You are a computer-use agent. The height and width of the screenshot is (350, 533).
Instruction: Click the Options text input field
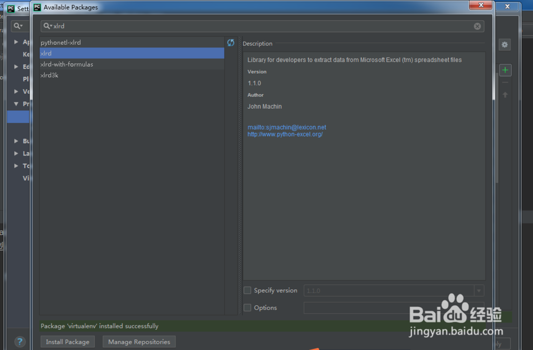(x=394, y=308)
